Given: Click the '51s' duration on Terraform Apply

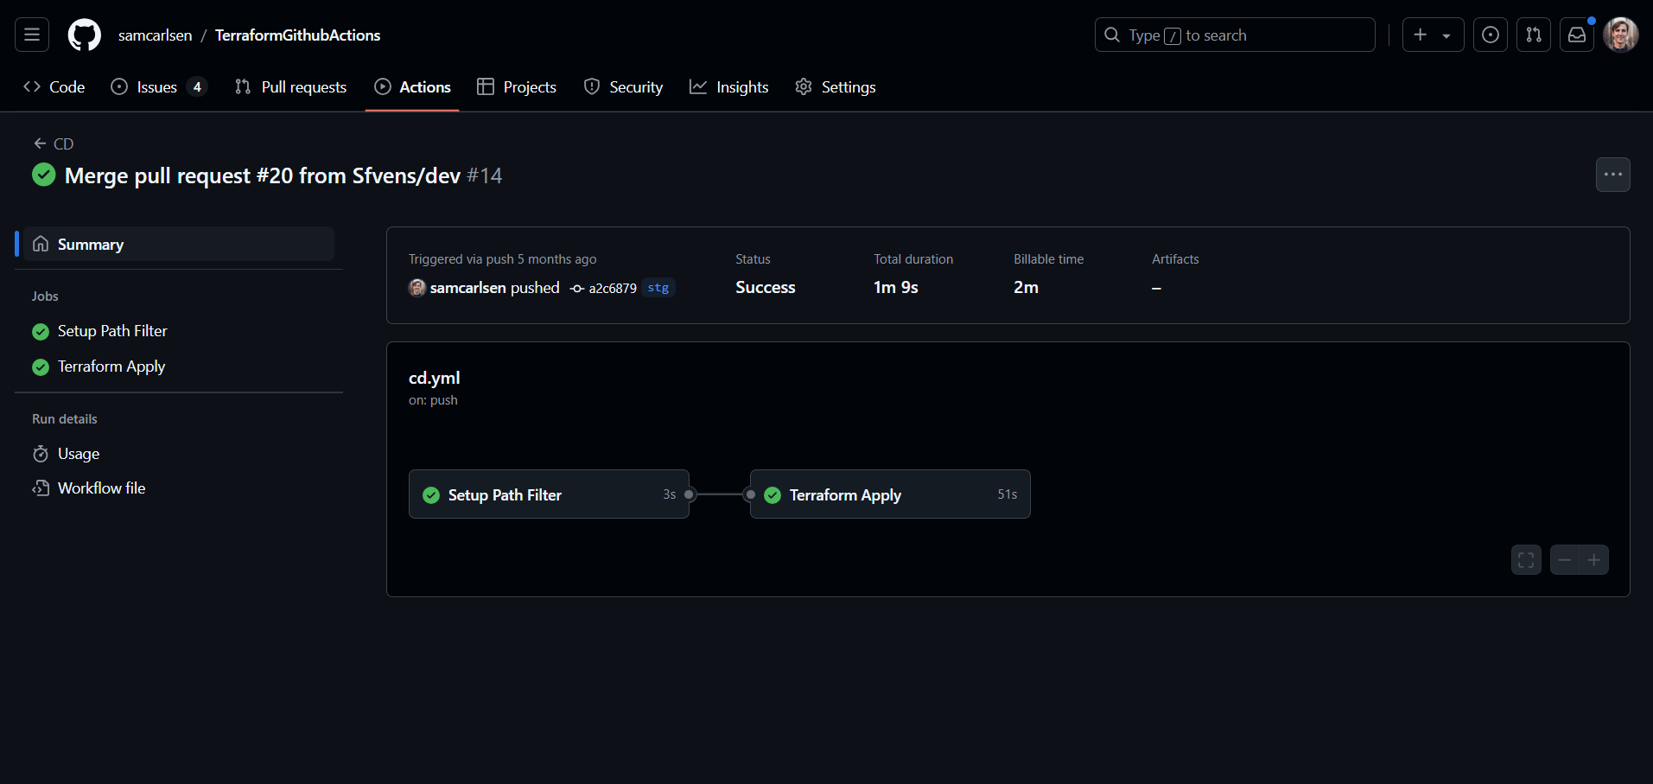Looking at the screenshot, I should (1008, 494).
